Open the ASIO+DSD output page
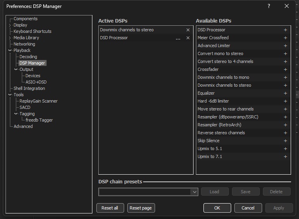This screenshot has height=219, width=299. coord(36,82)
